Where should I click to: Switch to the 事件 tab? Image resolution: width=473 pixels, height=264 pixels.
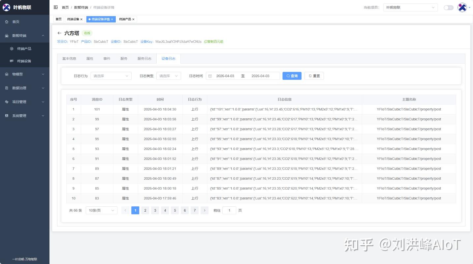click(x=107, y=59)
